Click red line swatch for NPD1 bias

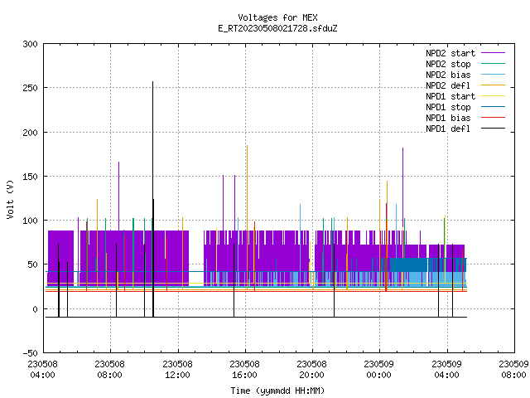tap(494, 118)
